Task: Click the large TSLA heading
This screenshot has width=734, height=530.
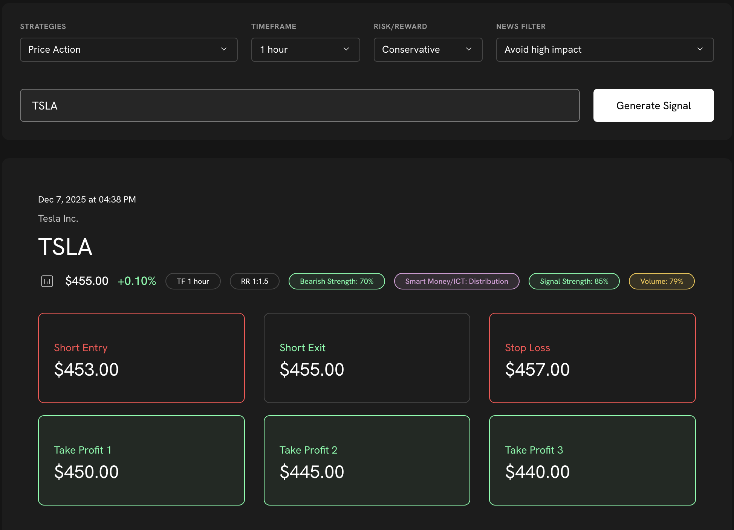Action: pos(65,247)
